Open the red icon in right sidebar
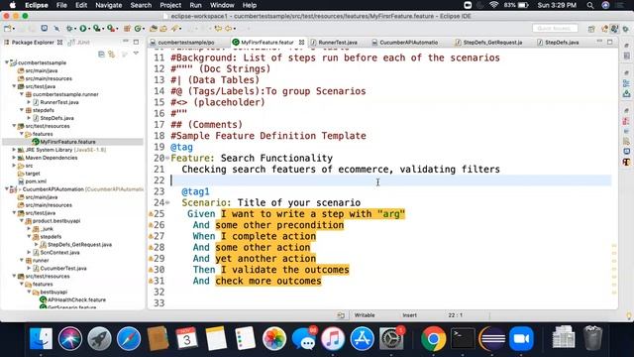The width and height of the screenshot is (634, 357). point(626,121)
